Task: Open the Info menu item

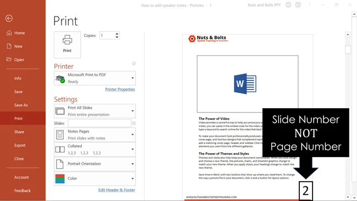Action: tap(18, 79)
